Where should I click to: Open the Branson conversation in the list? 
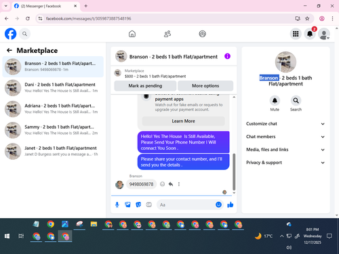[x=53, y=66]
